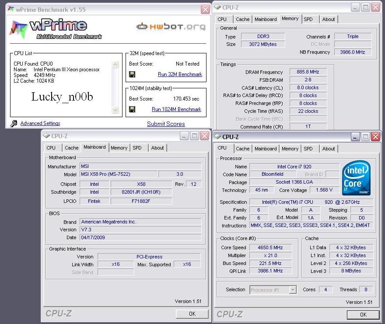Click the 1024M best score 170.453 sec
Screen dimensions: 385x324
click(x=186, y=99)
